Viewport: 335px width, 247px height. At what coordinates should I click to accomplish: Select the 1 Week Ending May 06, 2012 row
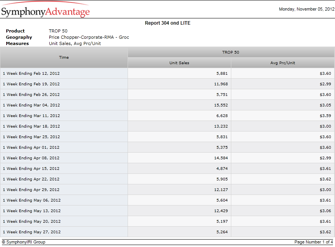(167, 200)
